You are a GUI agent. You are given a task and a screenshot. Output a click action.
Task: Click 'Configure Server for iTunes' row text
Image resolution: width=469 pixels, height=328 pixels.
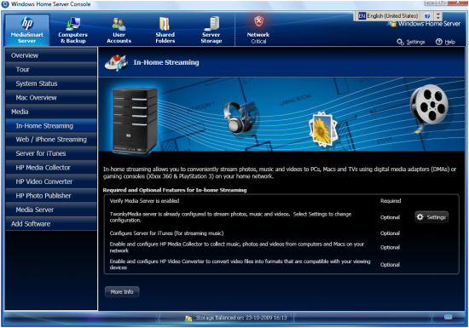(x=166, y=233)
